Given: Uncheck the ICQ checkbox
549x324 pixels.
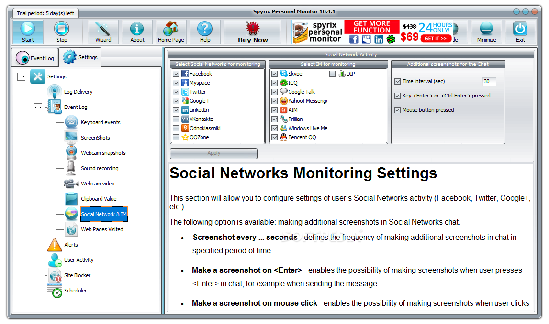Looking at the screenshot, I should [275, 83].
